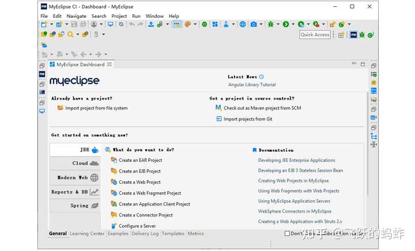Select the Cloud category tab
Viewport: 415px width, 251px height.
(x=76, y=163)
